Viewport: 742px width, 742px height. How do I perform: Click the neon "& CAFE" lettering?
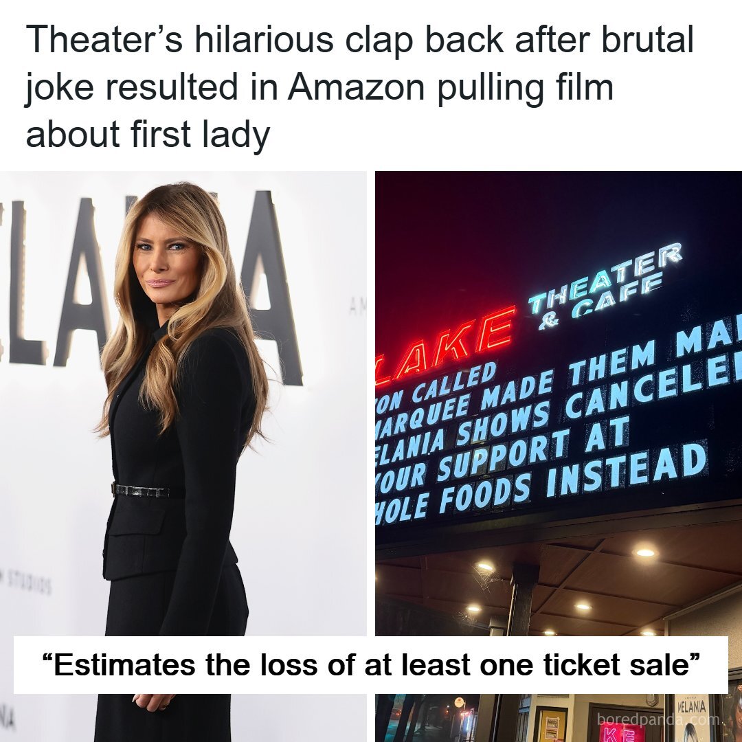600,303
